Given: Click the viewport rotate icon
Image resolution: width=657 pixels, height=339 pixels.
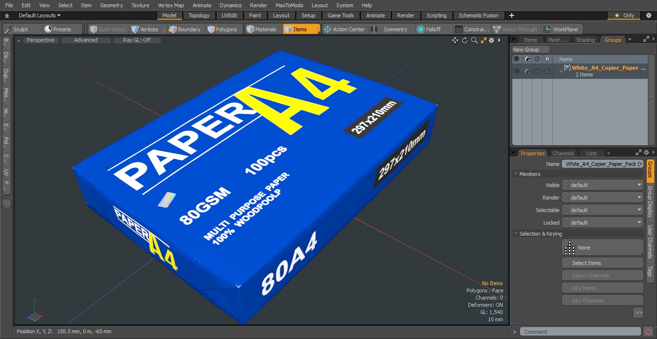Looking at the screenshot, I should [465, 40].
